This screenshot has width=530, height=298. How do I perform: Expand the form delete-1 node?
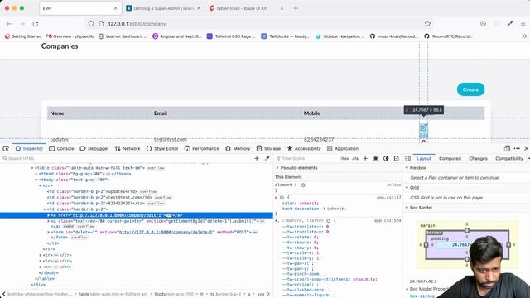48,232
